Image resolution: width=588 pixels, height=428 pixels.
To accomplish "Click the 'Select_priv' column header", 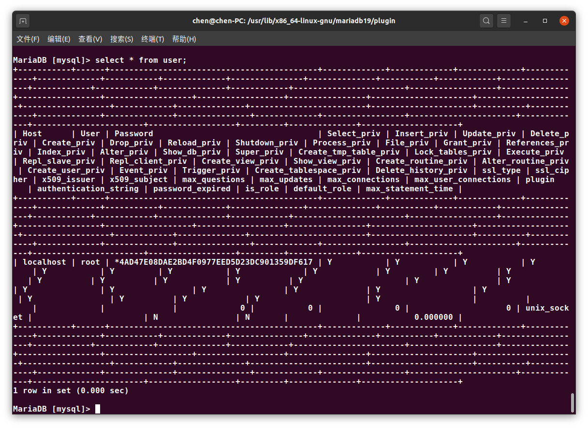I will pos(354,134).
